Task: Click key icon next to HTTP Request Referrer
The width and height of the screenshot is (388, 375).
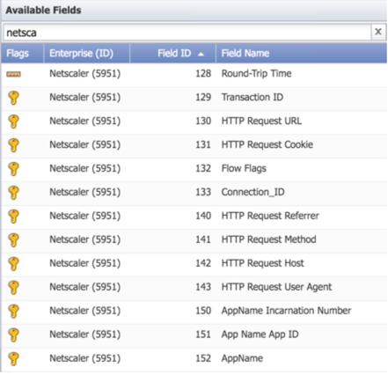Action: point(13,217)
